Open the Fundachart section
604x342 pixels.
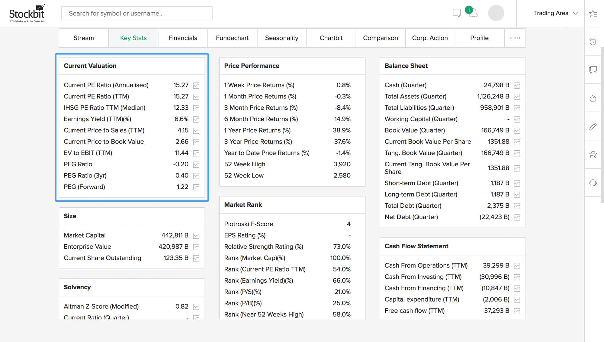[x=232, y=38]
